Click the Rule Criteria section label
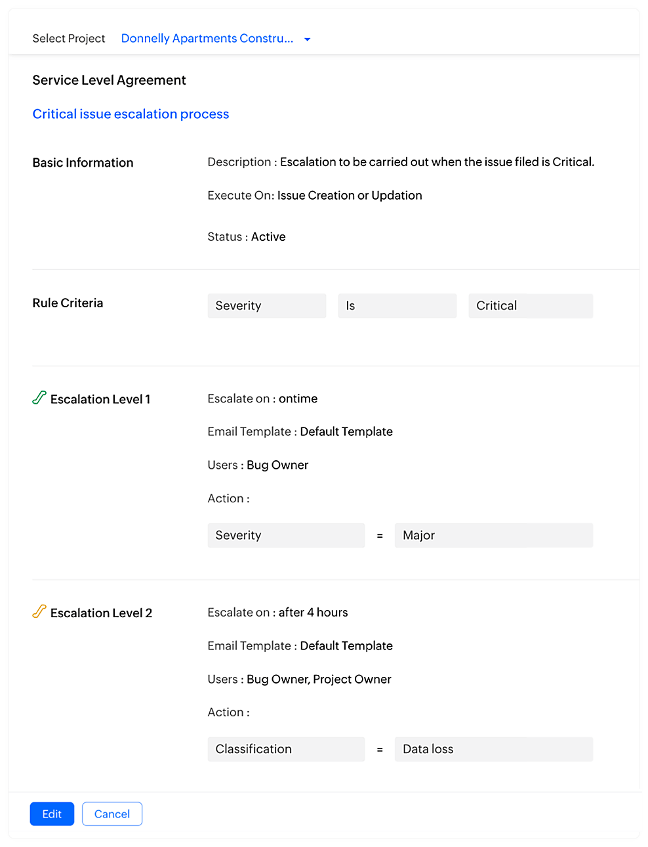Screen dimensions: 648x847 68,303
